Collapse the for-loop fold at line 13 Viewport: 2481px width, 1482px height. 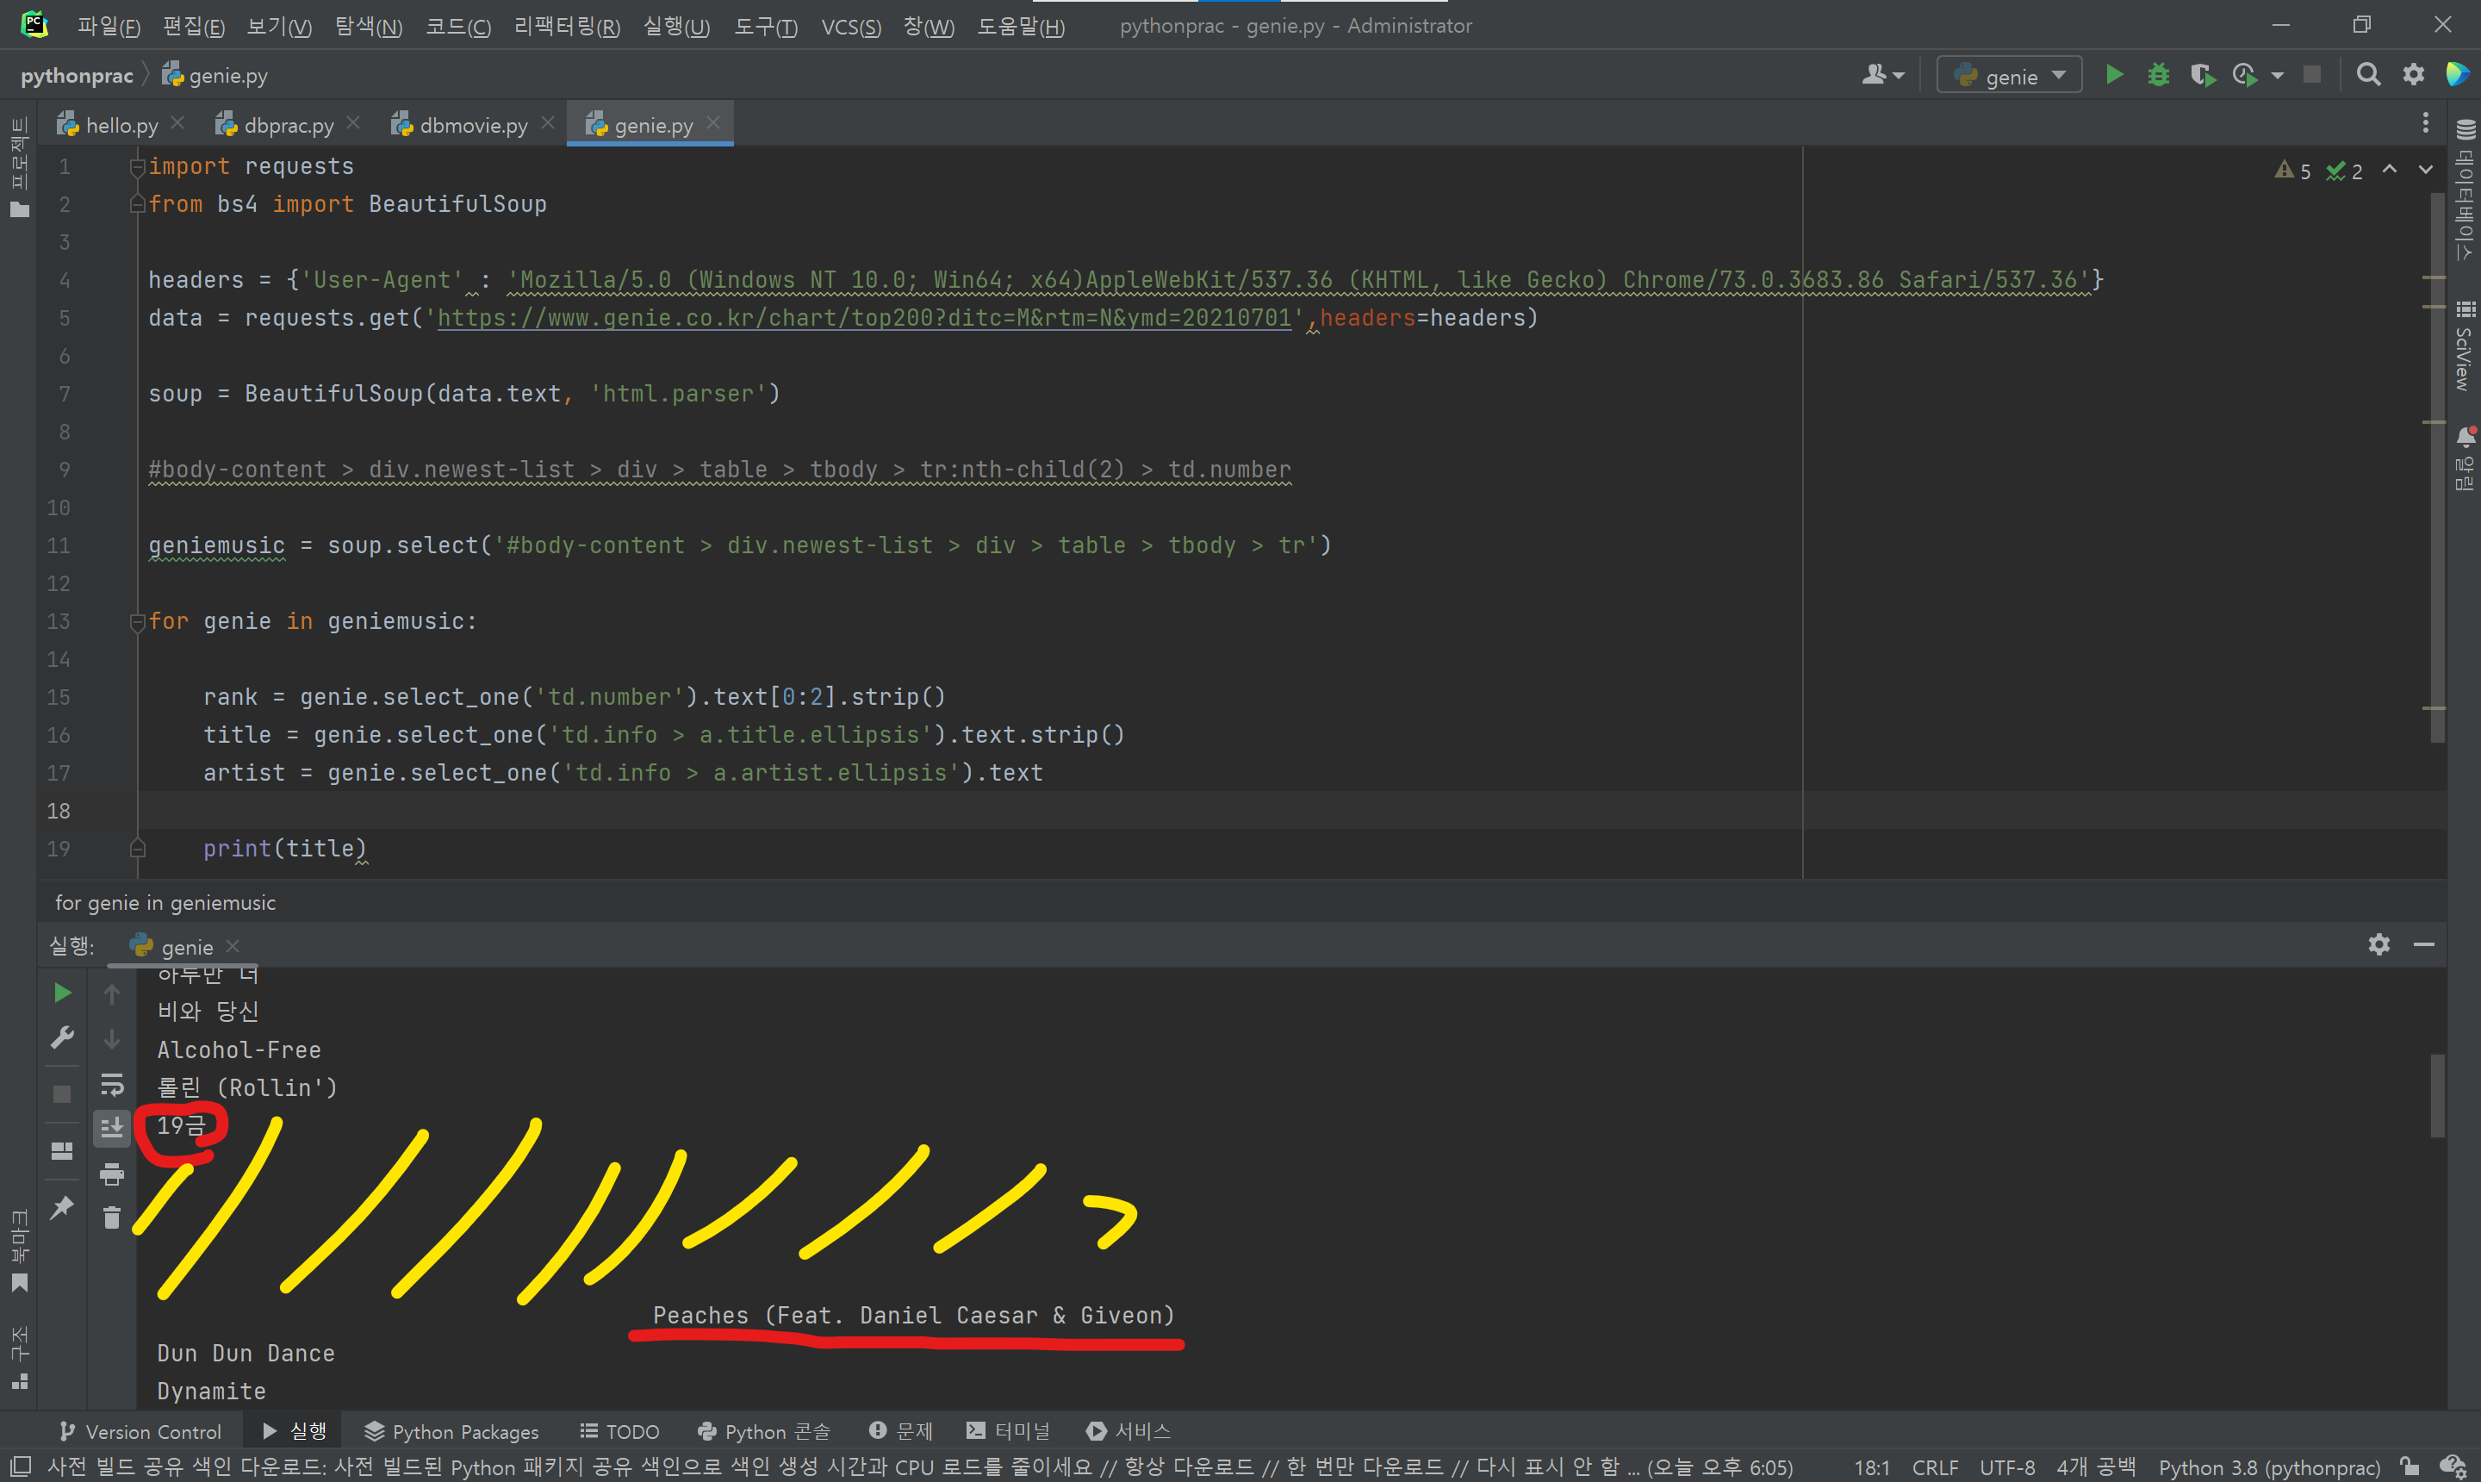138,622
